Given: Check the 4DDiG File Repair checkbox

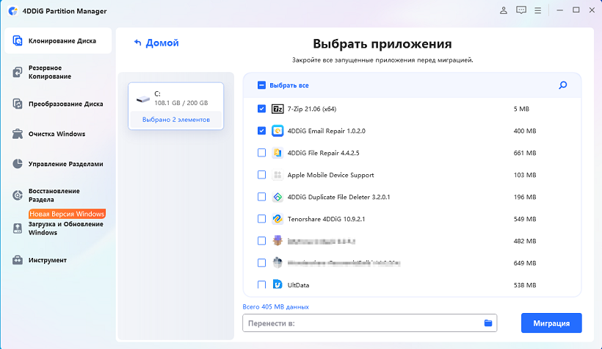Looking at the screenshot, I should [x=261, y=153].
